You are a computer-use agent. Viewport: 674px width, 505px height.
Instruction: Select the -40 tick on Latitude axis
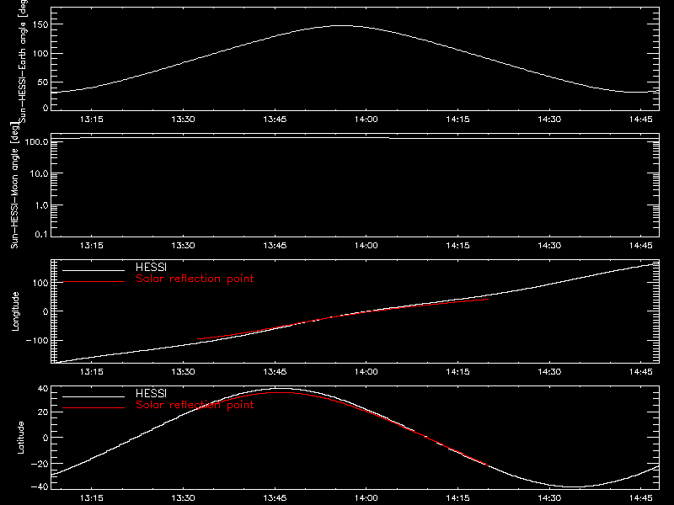coord(40,487)
